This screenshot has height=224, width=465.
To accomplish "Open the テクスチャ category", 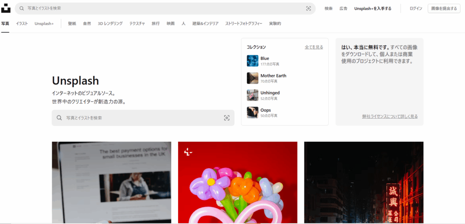I will click(137, 24).
